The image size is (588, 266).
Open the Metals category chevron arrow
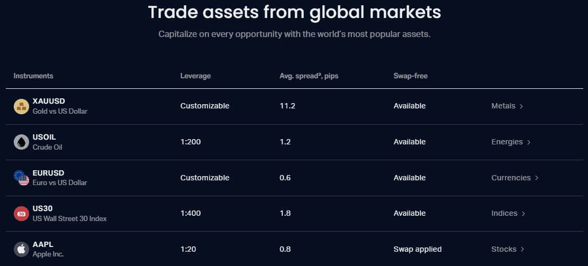521,106
